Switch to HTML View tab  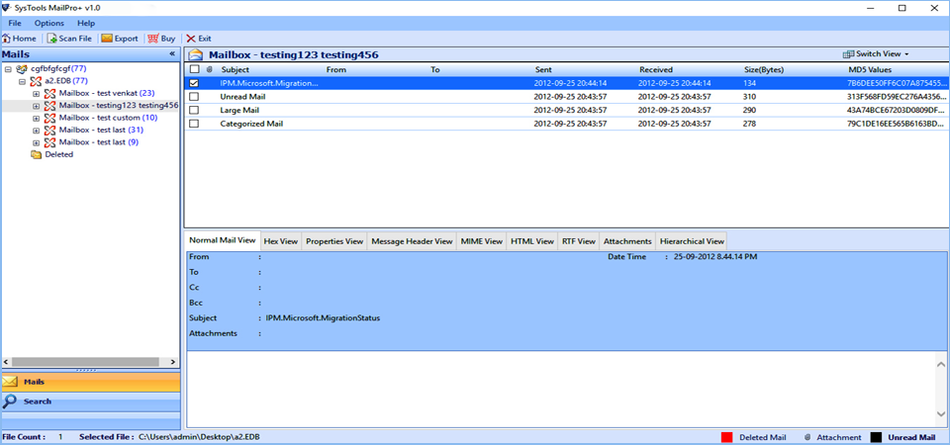532,241
